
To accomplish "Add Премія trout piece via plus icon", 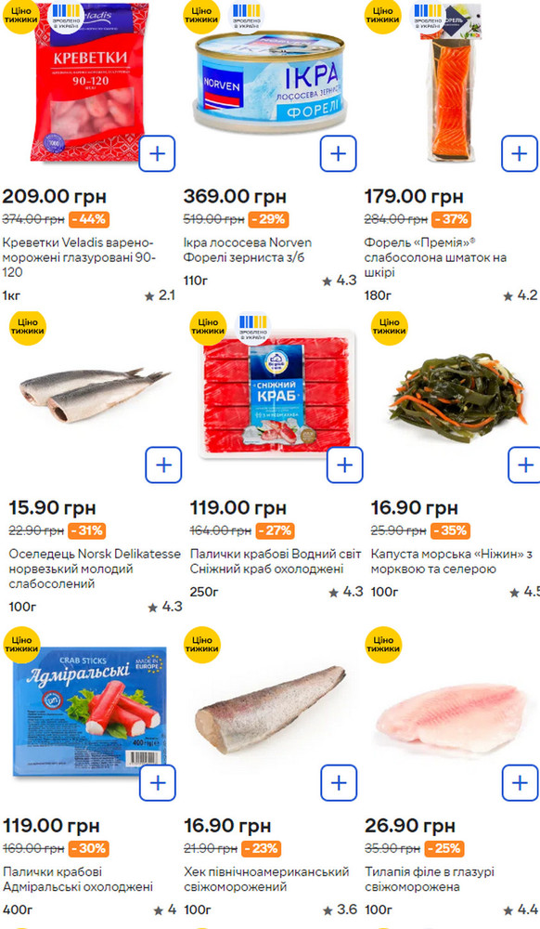I will coord(519,153).
